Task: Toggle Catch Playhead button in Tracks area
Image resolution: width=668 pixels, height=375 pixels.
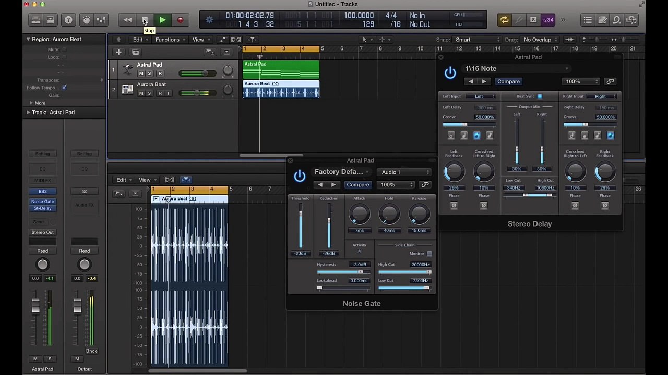Action: point(252,40)
